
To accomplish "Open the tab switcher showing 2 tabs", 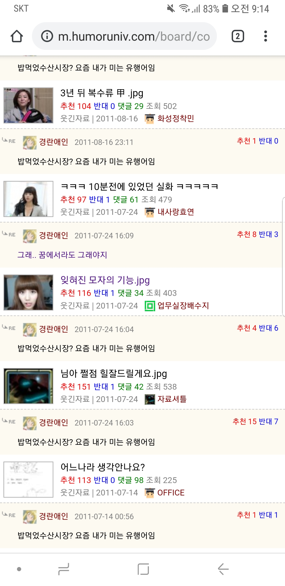I will [238, 36].
